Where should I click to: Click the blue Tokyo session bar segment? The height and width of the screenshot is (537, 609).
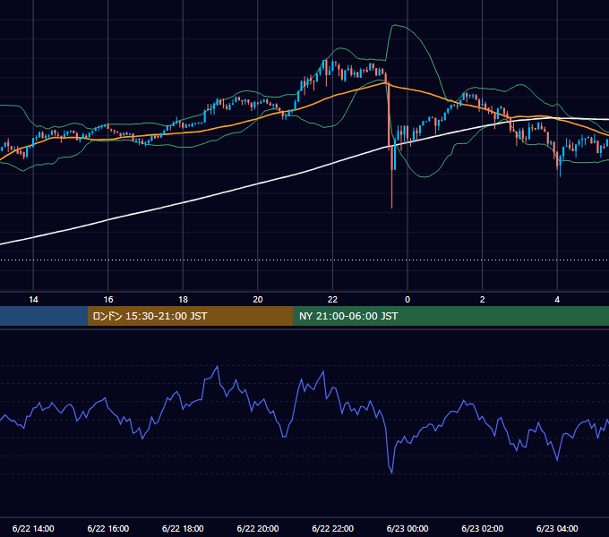44,316
